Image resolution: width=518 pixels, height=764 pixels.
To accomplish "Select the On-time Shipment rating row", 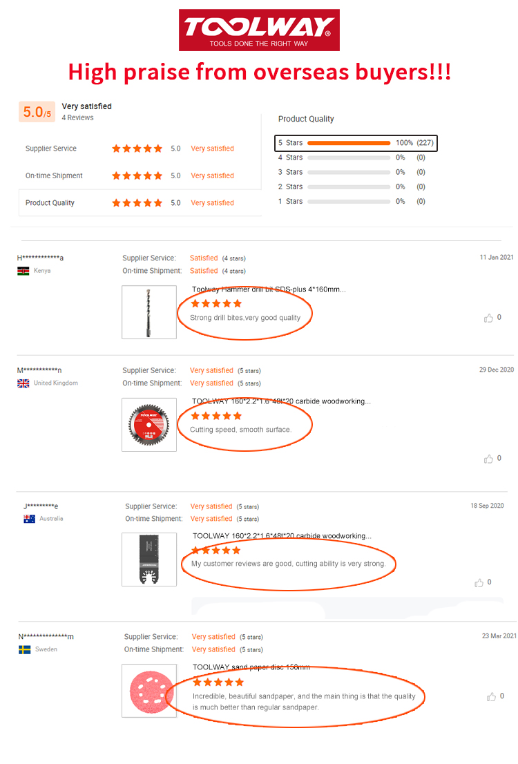I will [x=140, y=175].
